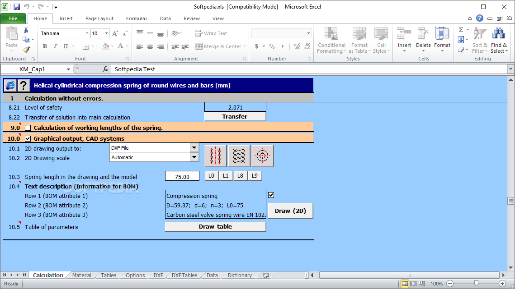This screenshot has height=289, width=515.
Task: Click the question mark help button in worksheet
Action: [x=23, y=86]
